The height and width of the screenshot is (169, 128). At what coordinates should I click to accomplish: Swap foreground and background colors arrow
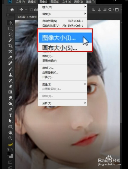point(12,149)
